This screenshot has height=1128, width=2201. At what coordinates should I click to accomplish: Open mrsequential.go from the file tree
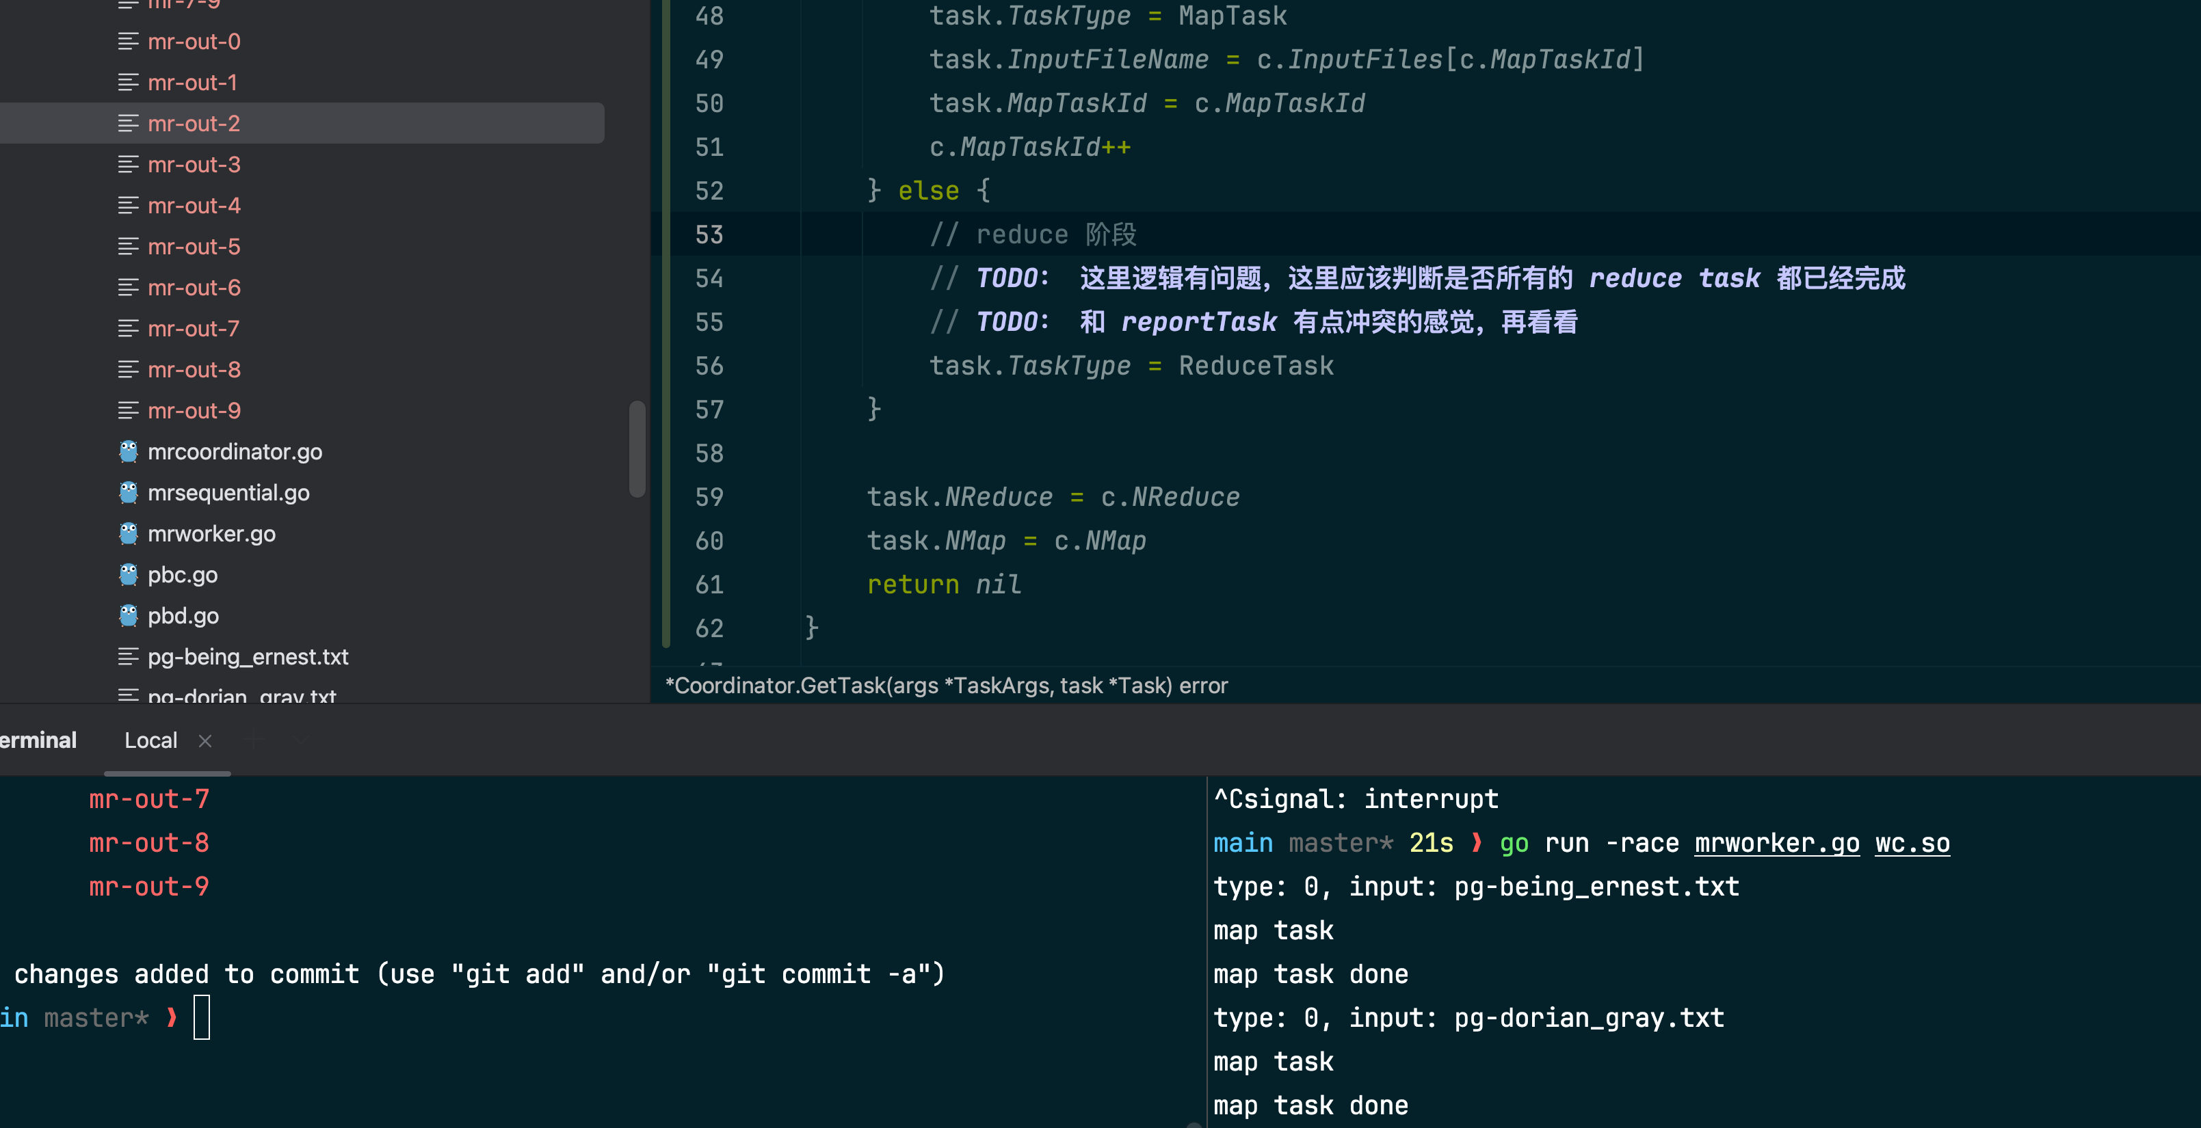[228, 493]
